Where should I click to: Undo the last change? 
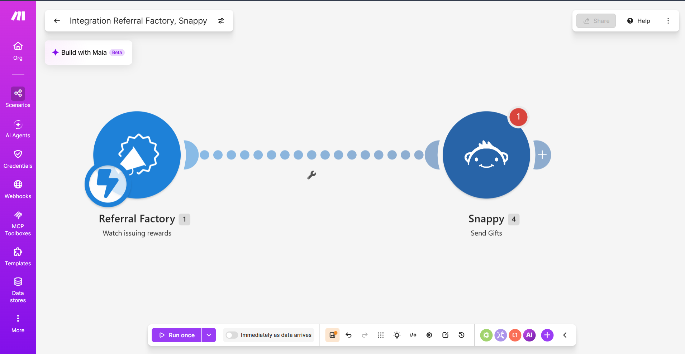(348, 335)
